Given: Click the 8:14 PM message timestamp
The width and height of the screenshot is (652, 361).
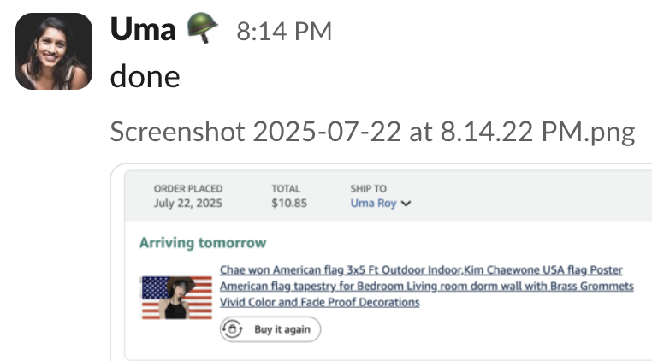Looking at the screenshot, I should click(284, 31).
